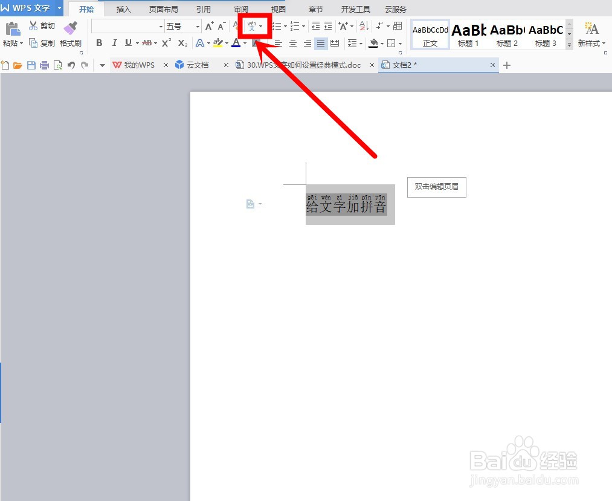Switch to the 开发工具 ribbon tab
Screen dimensions: 612x501
coord(356,9)
